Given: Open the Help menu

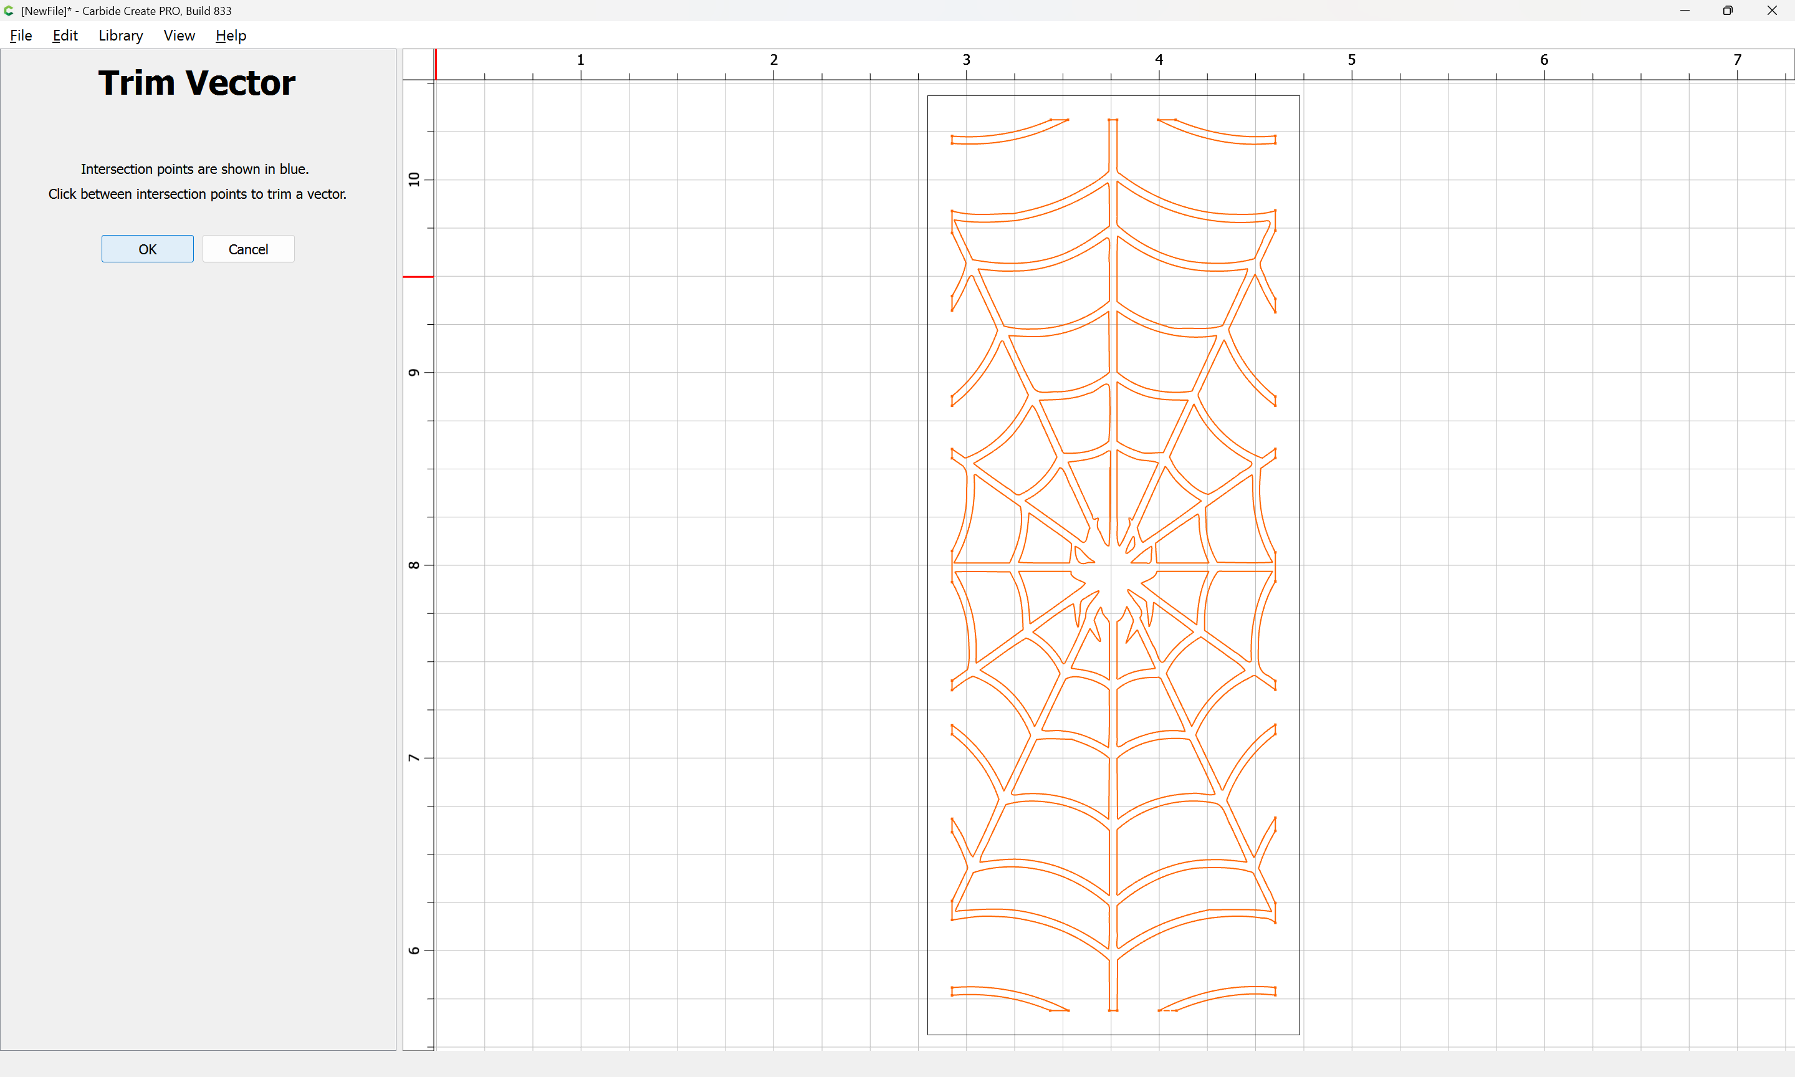Looking at the screenshot, I should (231, 36).
